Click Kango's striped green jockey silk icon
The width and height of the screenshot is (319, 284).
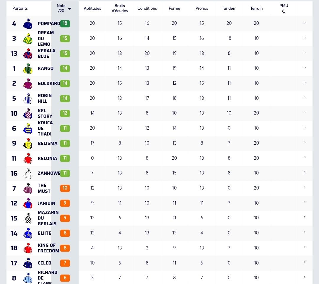pos(28,68)
